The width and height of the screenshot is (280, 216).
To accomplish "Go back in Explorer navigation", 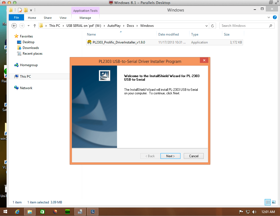I will 14,26.
